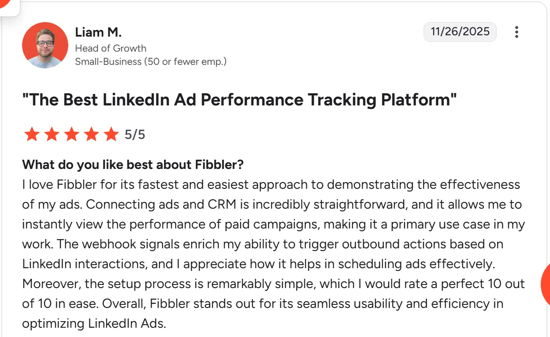Image resolution: width=550 pixels, height=337 pixels.
Task: Click the 5/5 rating score
Action: click(135, 135)
